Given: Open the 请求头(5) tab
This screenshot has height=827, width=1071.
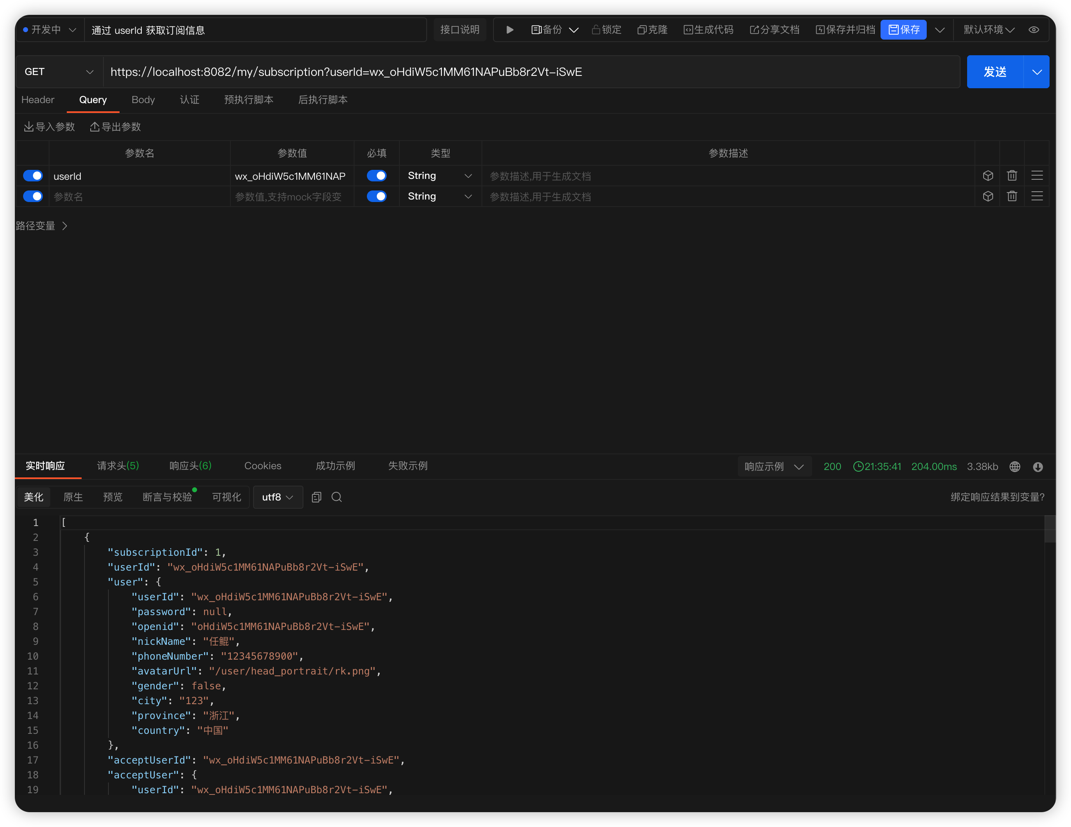Looking at the screenshot, I should tap(117, 465).
